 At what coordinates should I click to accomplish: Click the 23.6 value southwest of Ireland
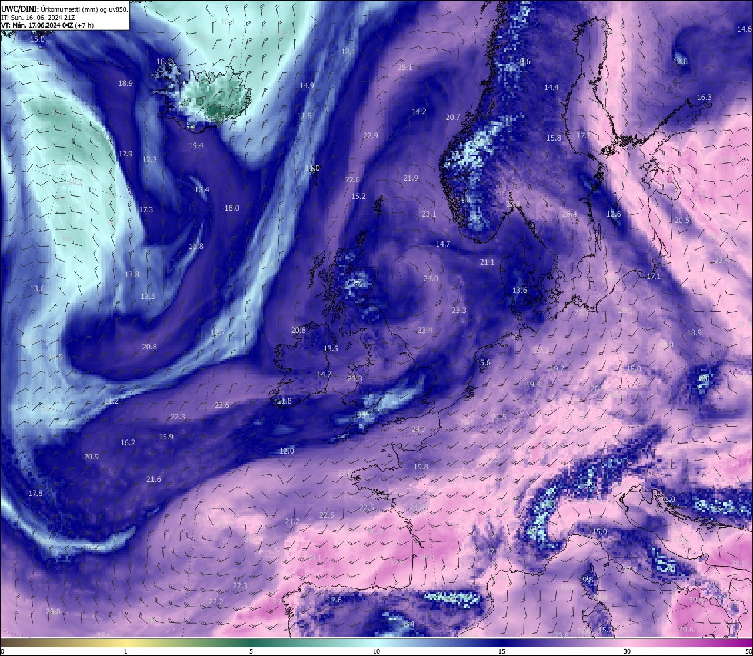pyautogui.click(x=222, y=405)
